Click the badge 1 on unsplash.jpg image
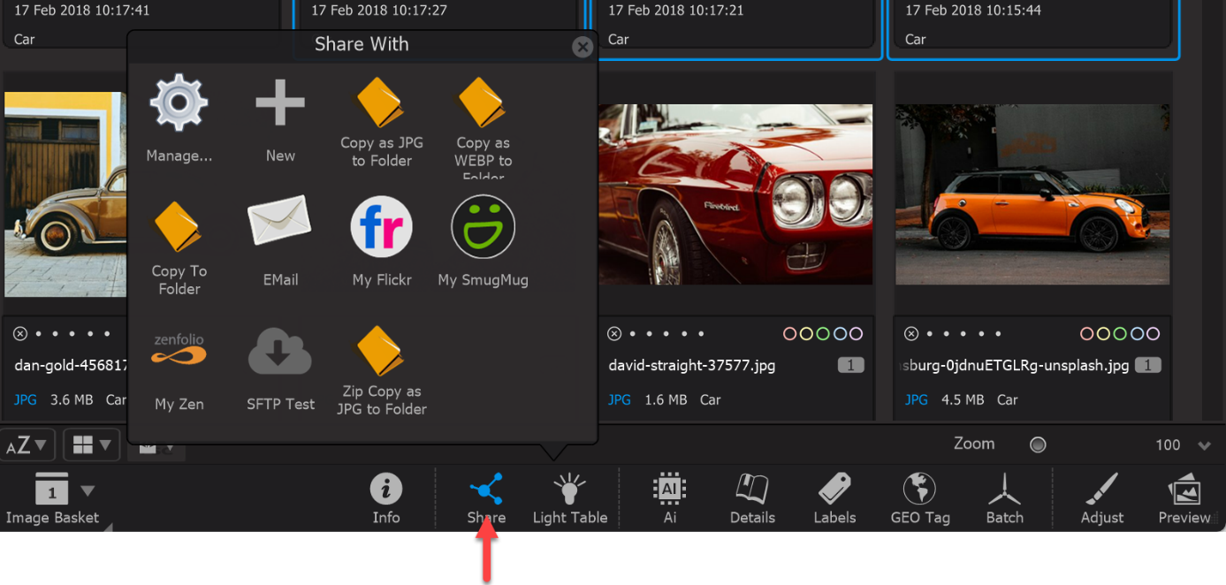This screenshot has width=1226, height=585. point(1147,365)
